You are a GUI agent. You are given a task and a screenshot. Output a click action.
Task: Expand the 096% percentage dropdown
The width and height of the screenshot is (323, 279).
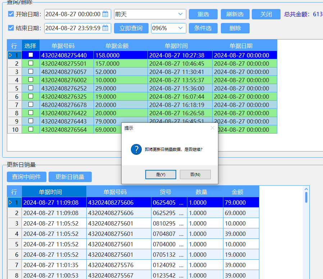point(181,28)
